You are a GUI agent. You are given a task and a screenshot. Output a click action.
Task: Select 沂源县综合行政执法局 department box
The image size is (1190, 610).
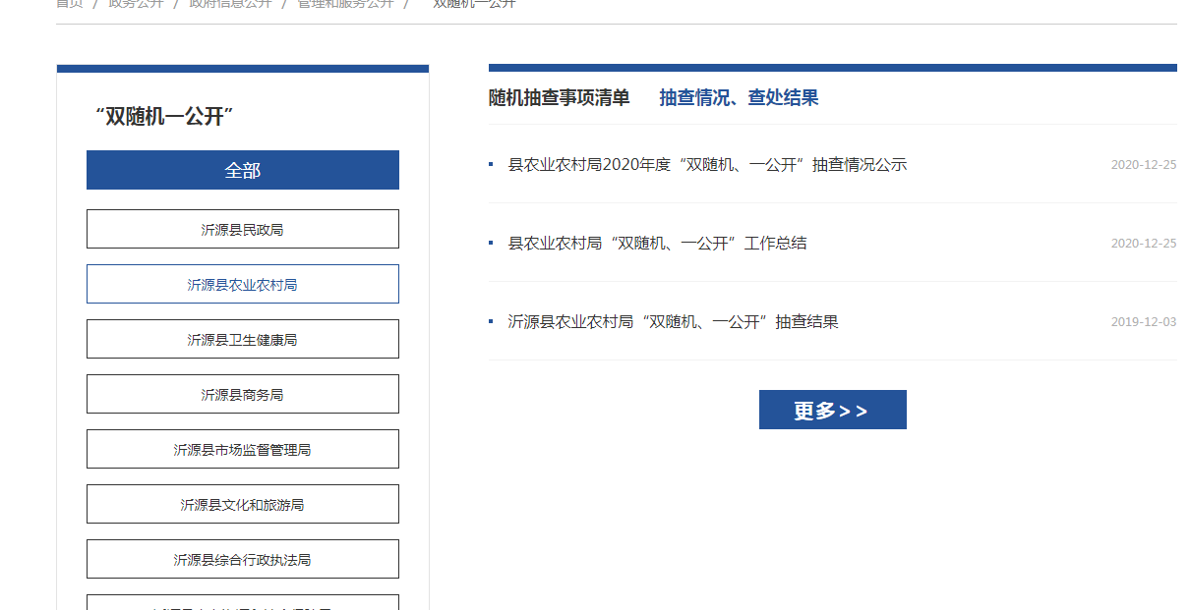point(242,559)
